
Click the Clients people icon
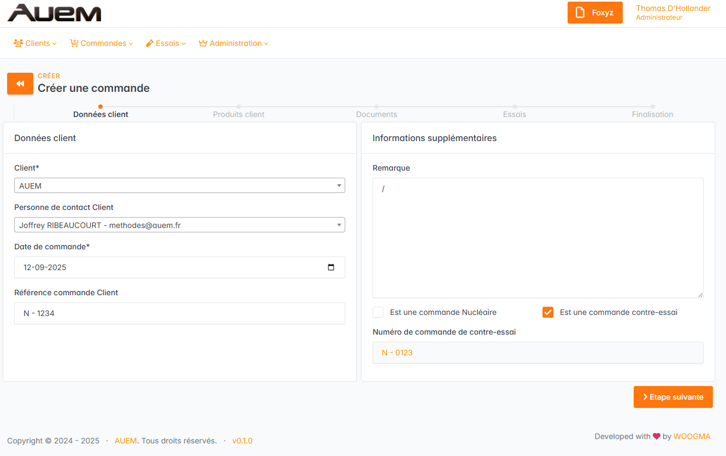(18, 43)
